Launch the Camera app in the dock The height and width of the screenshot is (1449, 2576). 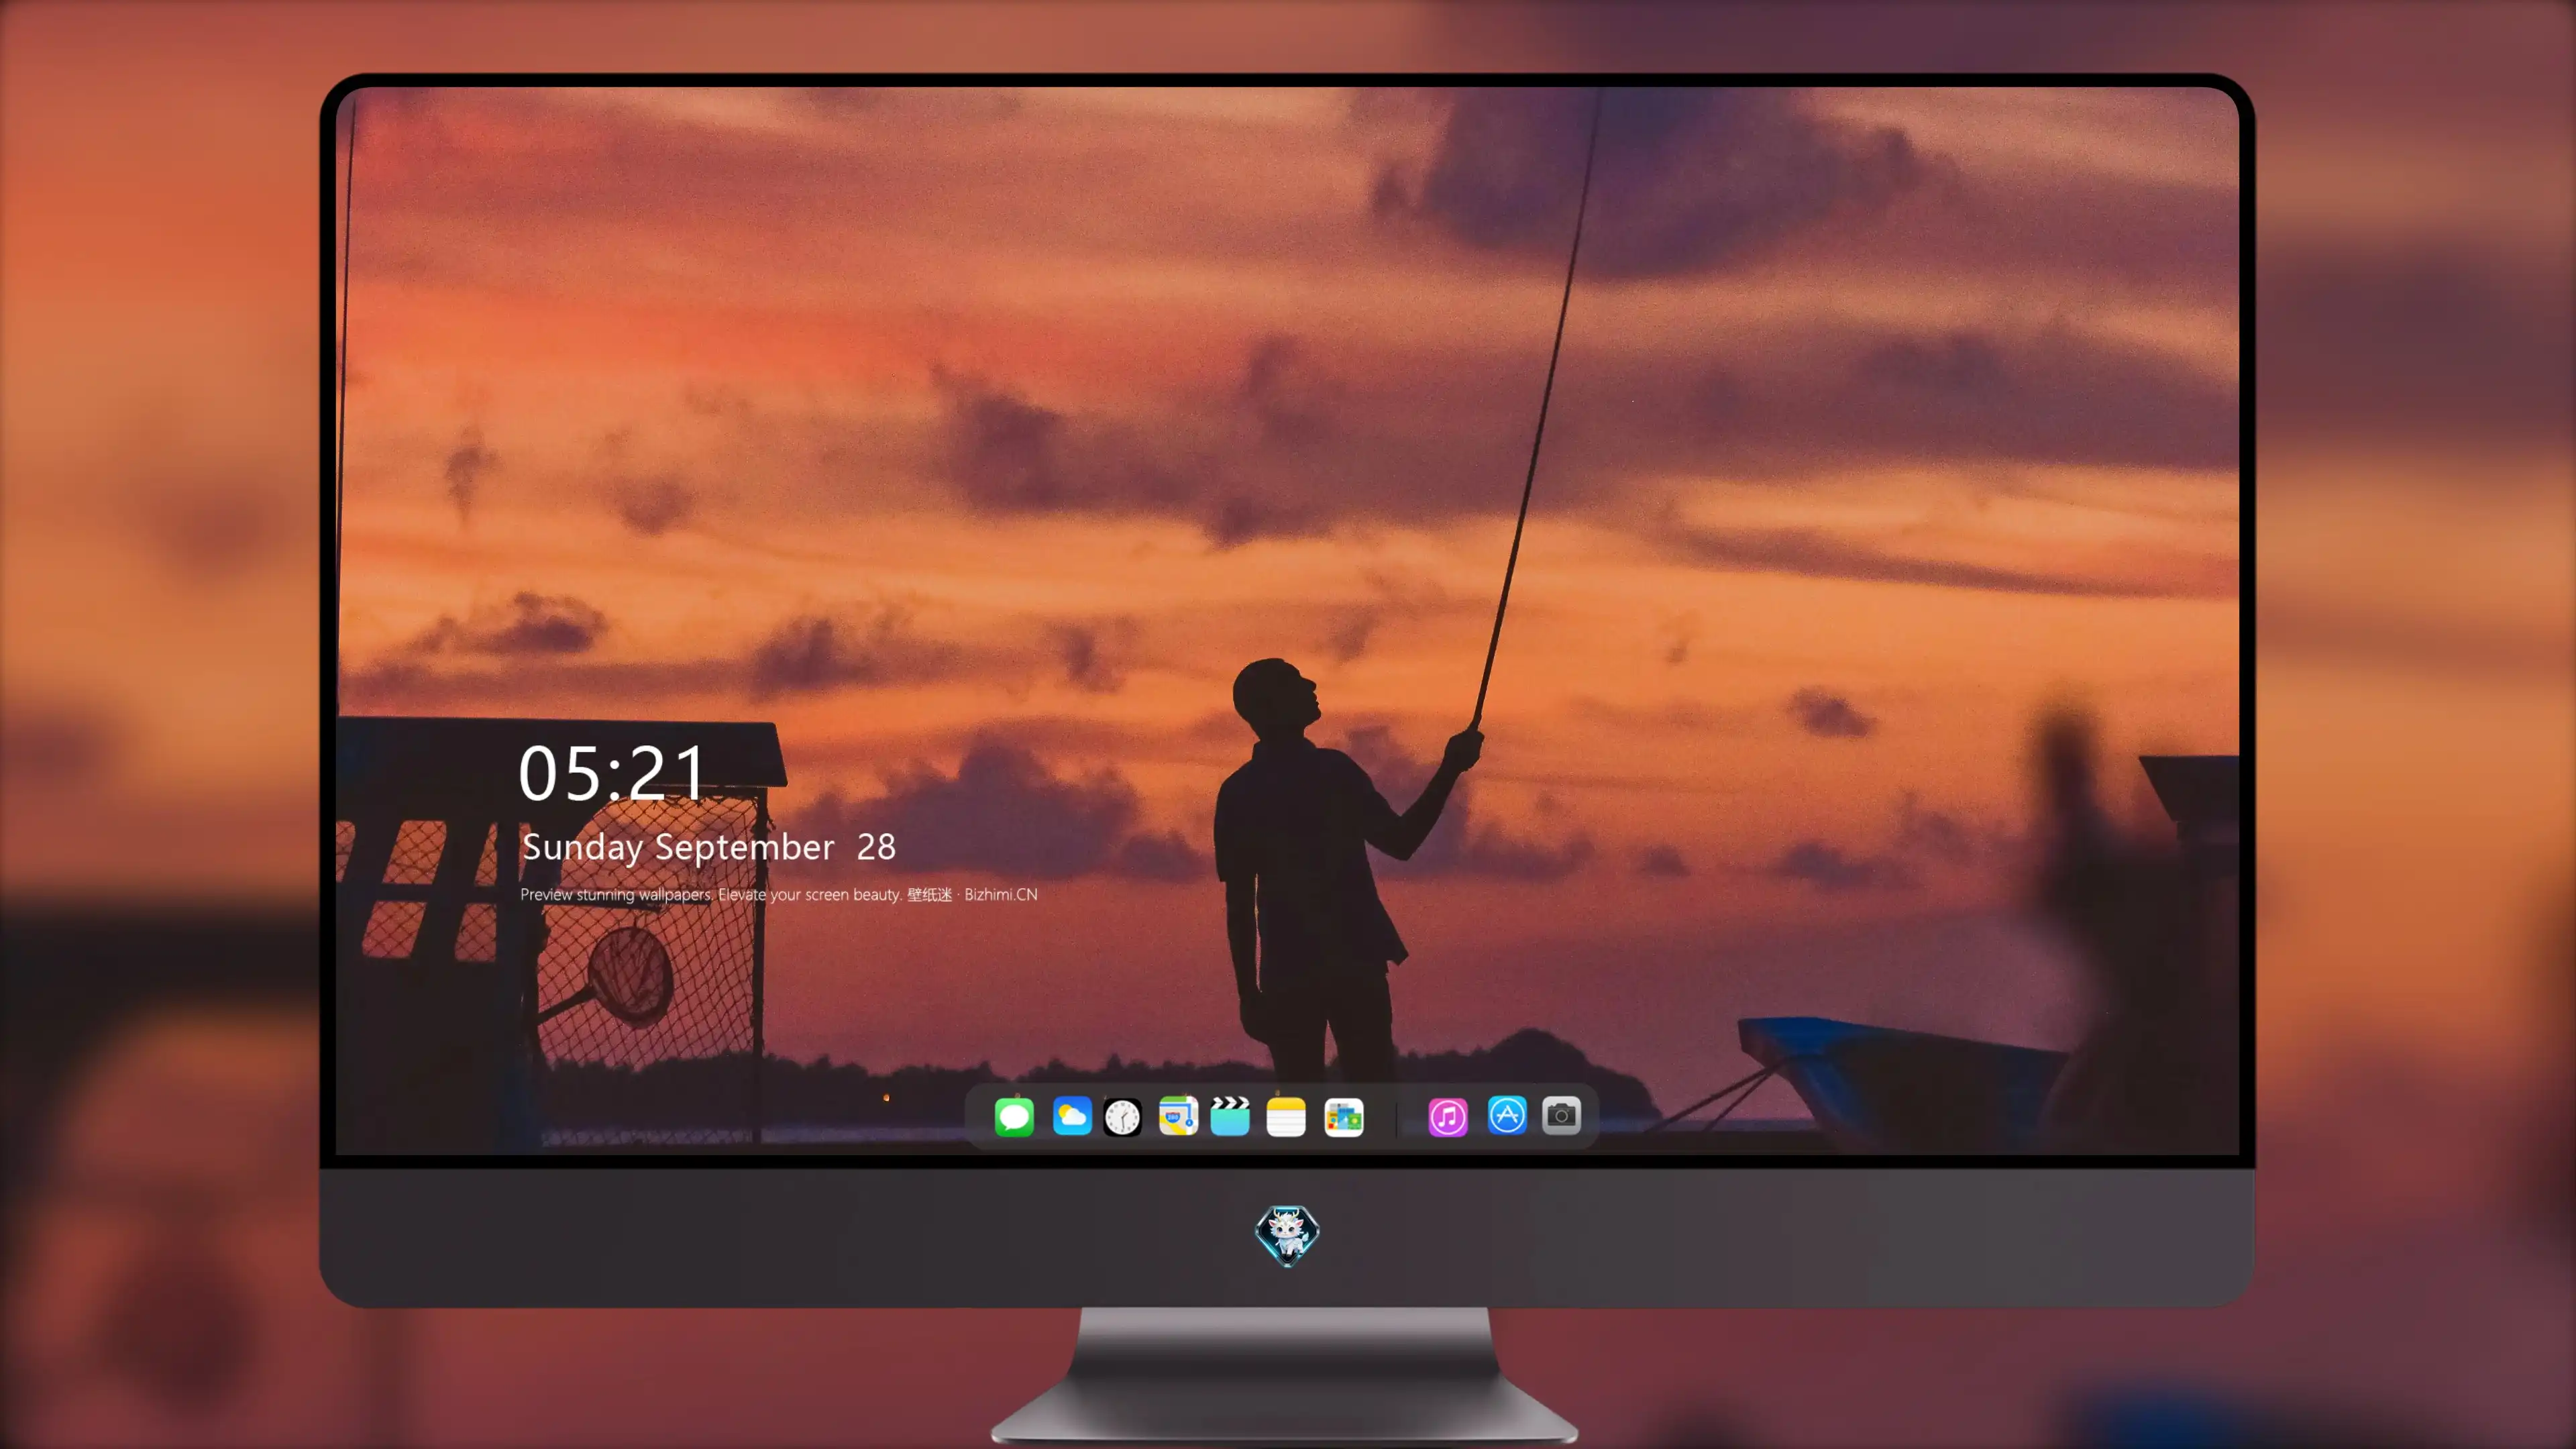pos(1561,1115)
